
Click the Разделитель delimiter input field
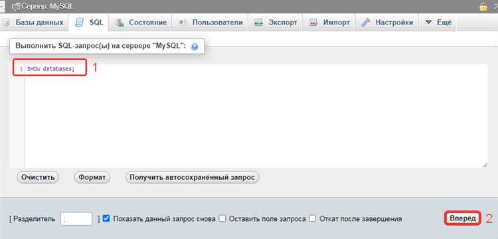(76, 218)
